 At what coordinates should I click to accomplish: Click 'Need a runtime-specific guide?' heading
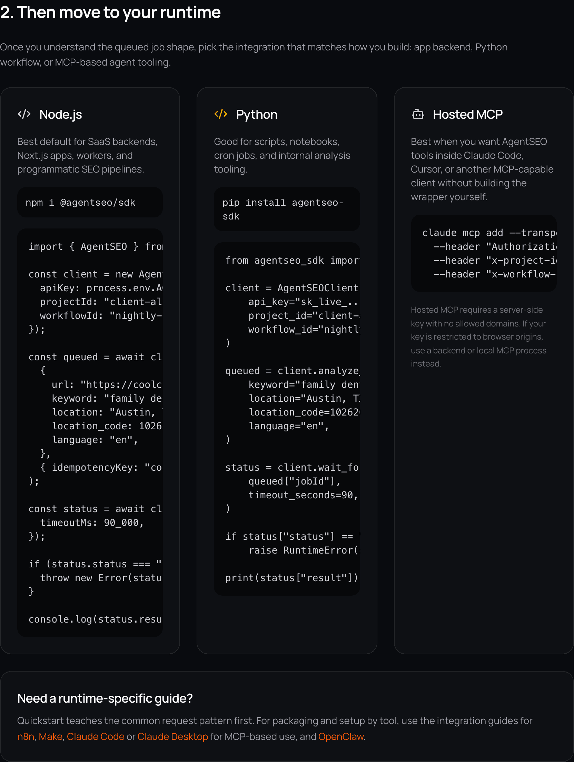(105, 698)
